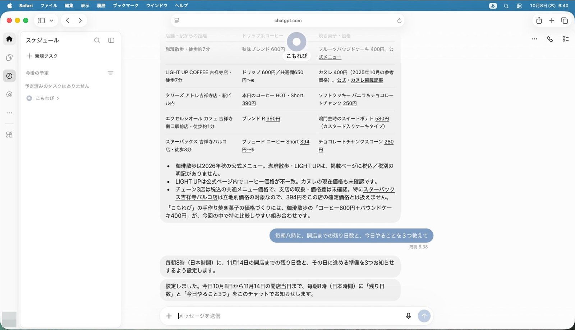The width and height of the screenshot is (575, 330).
Task: Reload the chatgpt.com page
Action: click(x=399, y=20)
